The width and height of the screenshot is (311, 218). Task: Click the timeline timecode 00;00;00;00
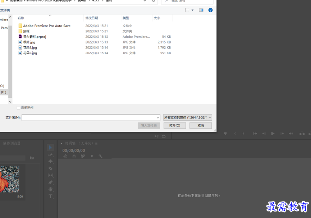point(74,150)
